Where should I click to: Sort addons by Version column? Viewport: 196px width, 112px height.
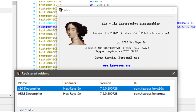tap(116, 83)
